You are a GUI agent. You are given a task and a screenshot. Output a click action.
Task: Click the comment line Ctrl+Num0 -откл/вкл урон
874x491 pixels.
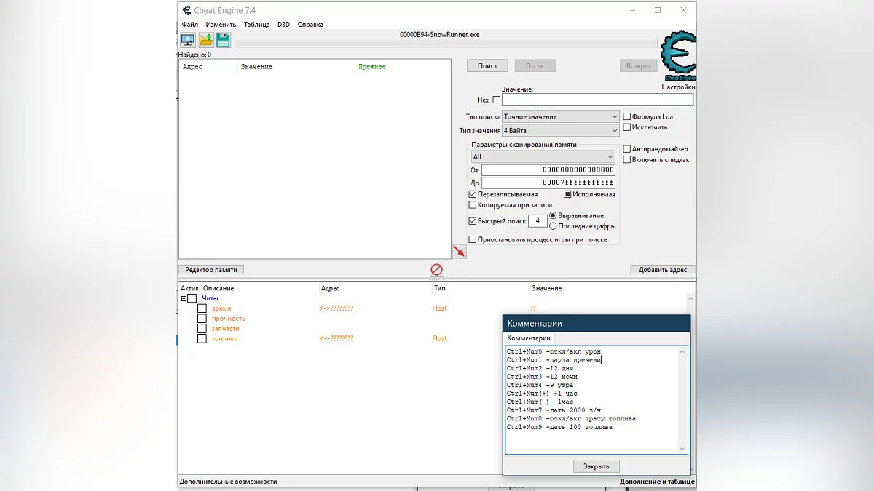[x=554, y=351]
